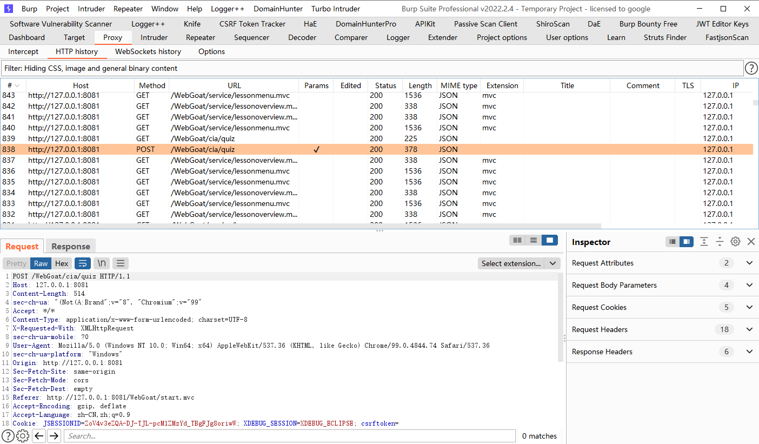Sort by Method column header
This screenshot has width=759, height=444.
tap(152, 85)
